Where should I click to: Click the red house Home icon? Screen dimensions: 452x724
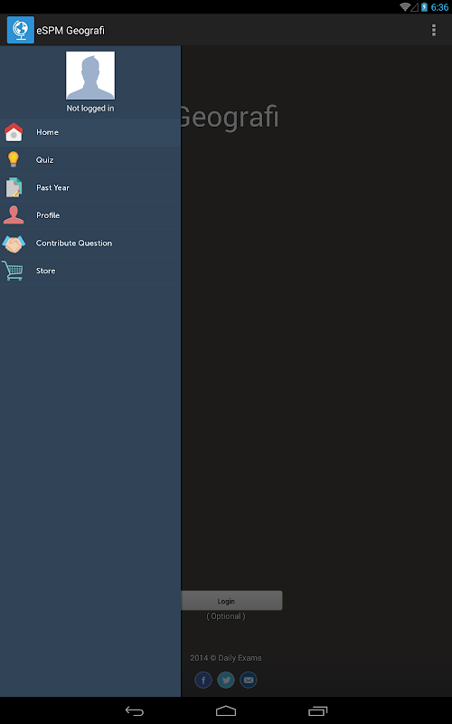point(14,132)
